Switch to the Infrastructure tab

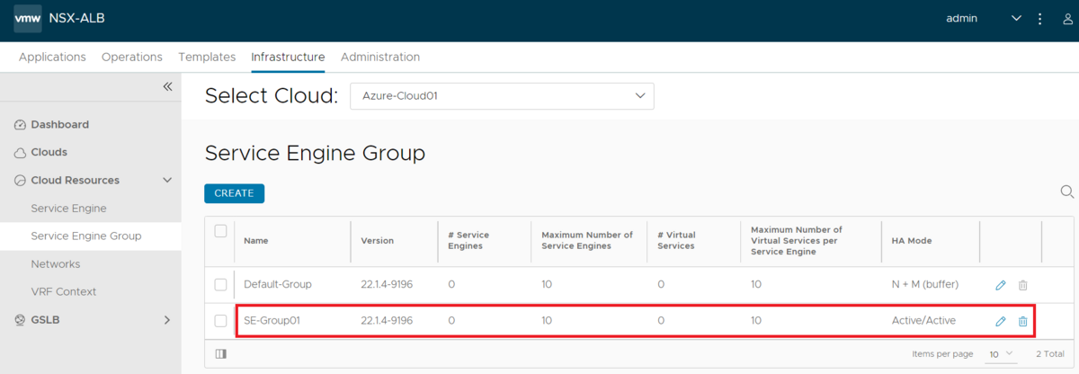(288, 57)
